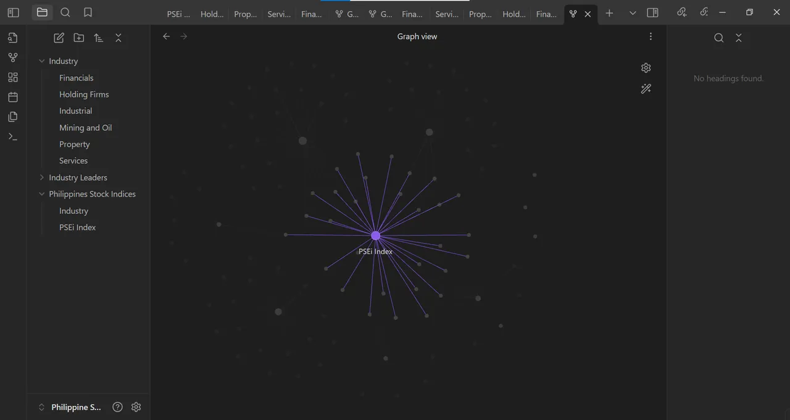The image size is (790, 420).
Task: Select the active graph view tab
Action: click(573, 14)
